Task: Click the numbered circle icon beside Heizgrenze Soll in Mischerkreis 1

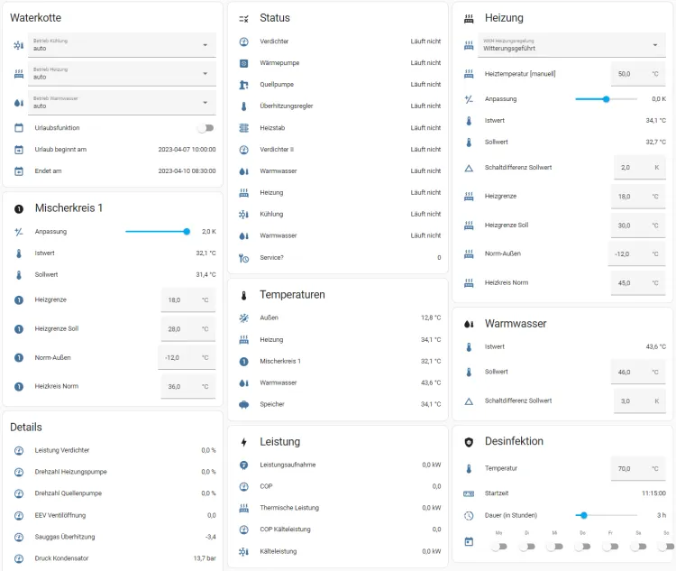Action: pyautogui.click(x=19, y=329)
